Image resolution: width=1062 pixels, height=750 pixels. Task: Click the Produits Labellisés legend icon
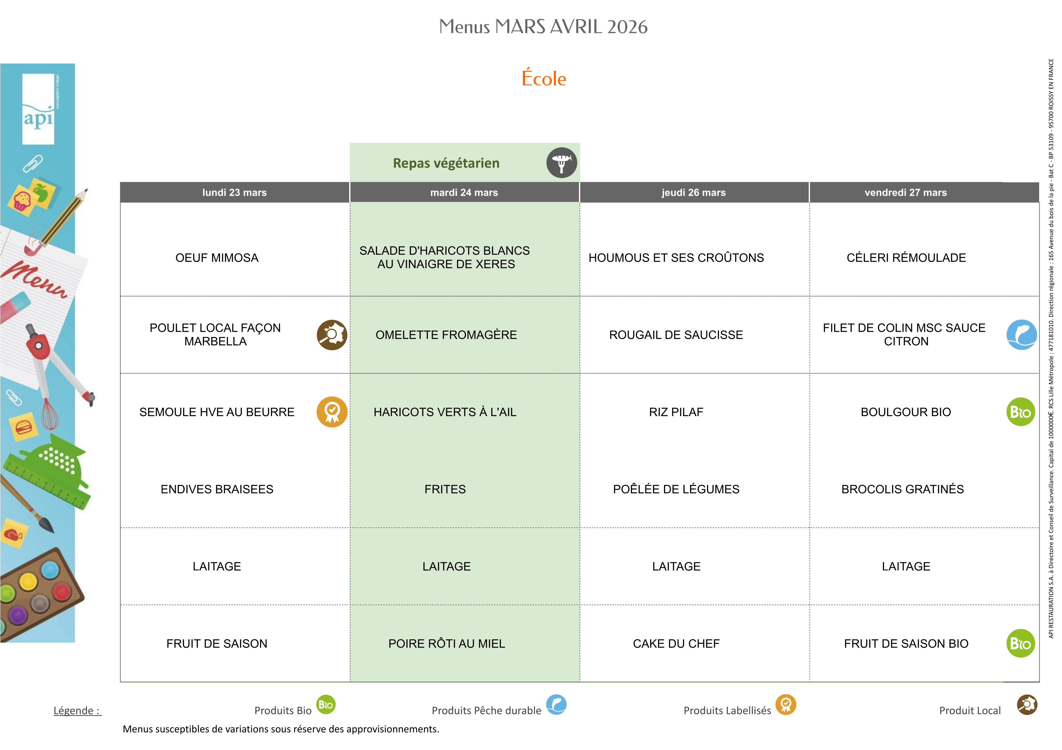coord(785,705)
